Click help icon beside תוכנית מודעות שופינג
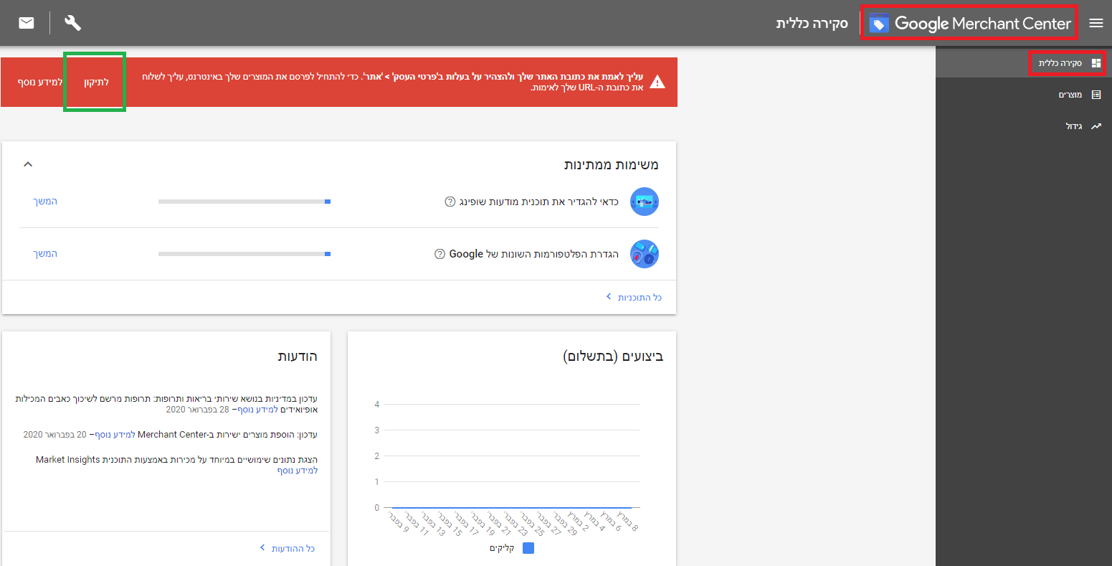 click(450, 202)
